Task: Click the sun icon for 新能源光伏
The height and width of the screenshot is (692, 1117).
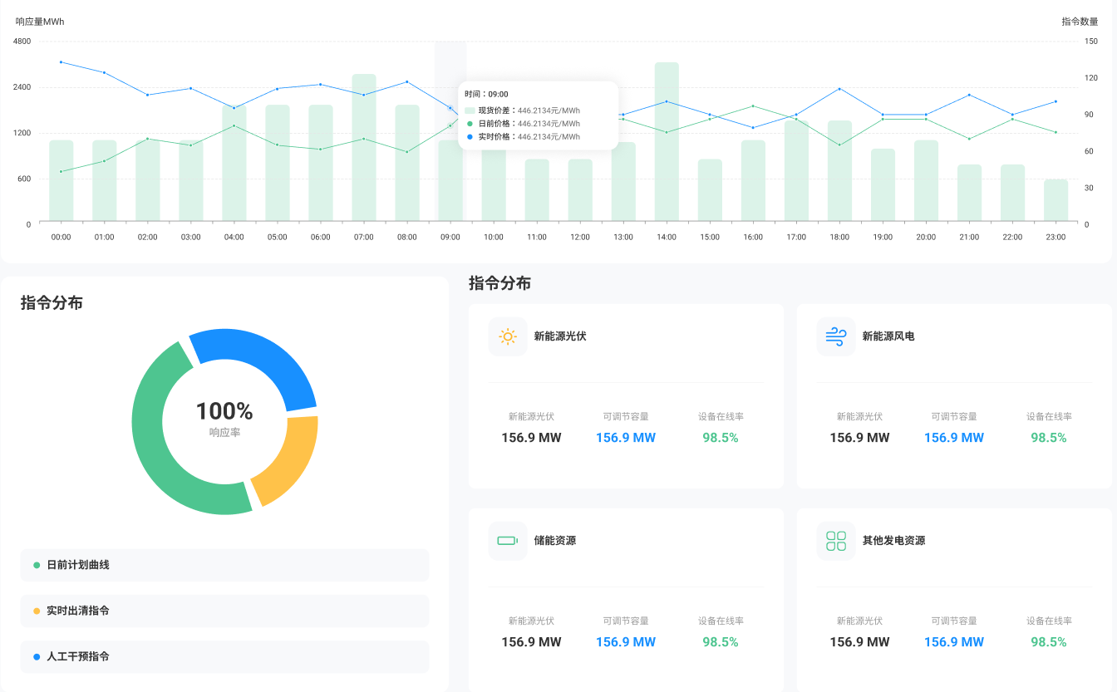Action: coord(508,336)
